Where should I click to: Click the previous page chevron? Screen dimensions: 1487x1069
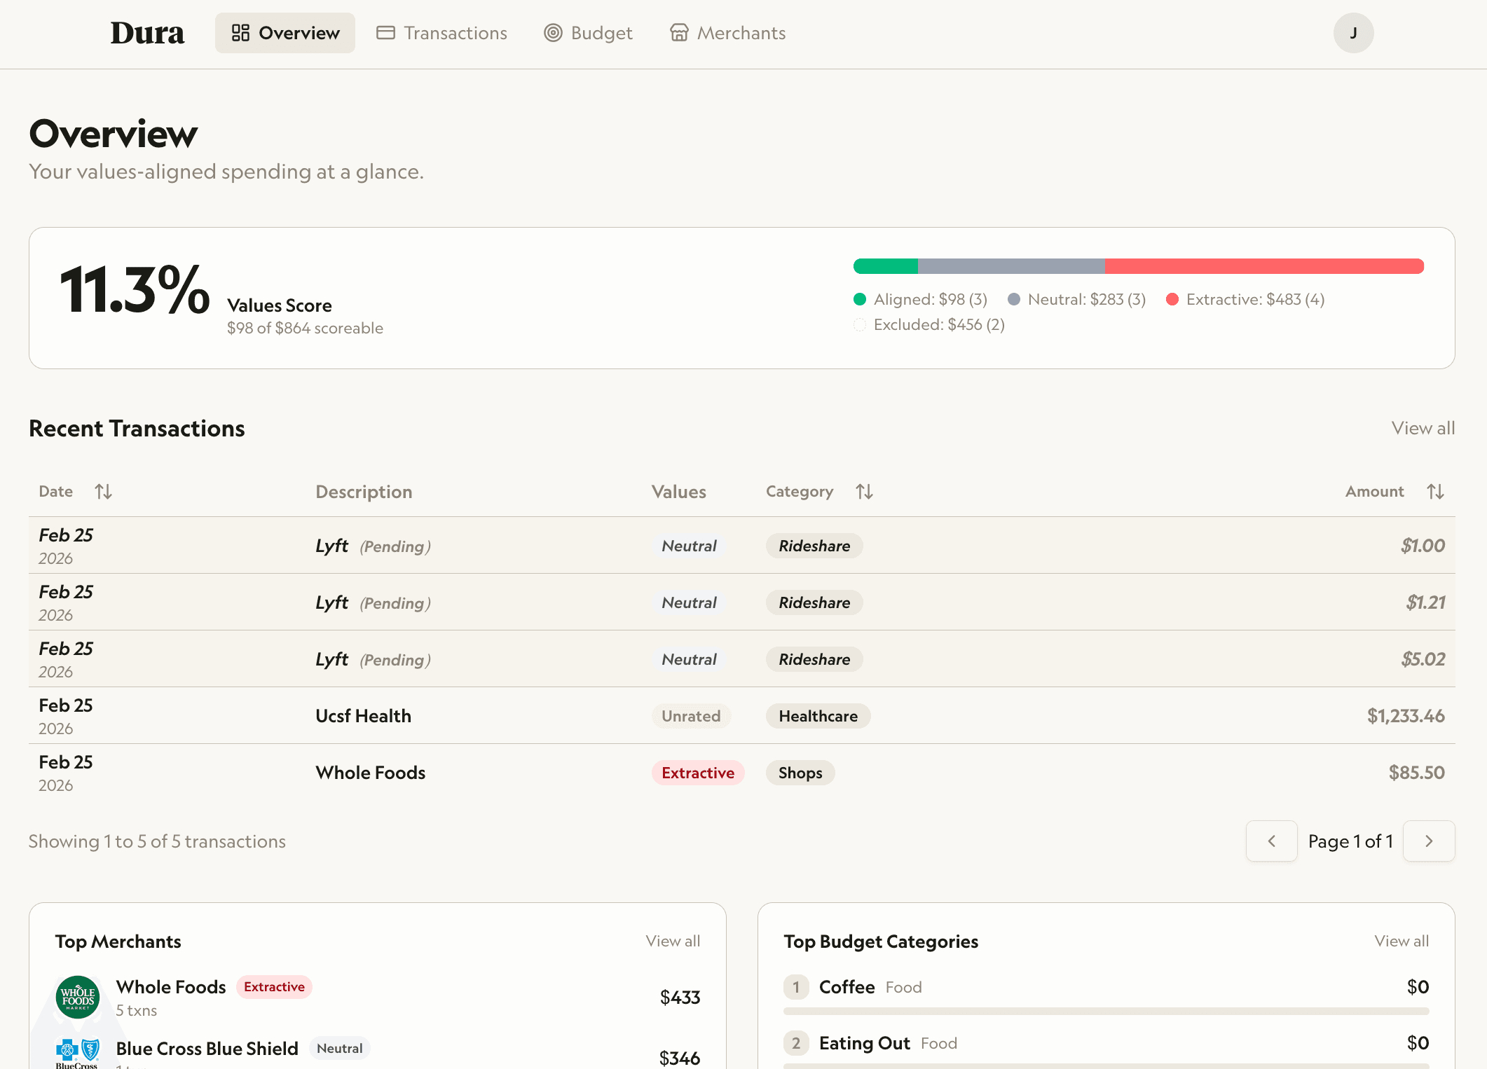pos(1271,841)
